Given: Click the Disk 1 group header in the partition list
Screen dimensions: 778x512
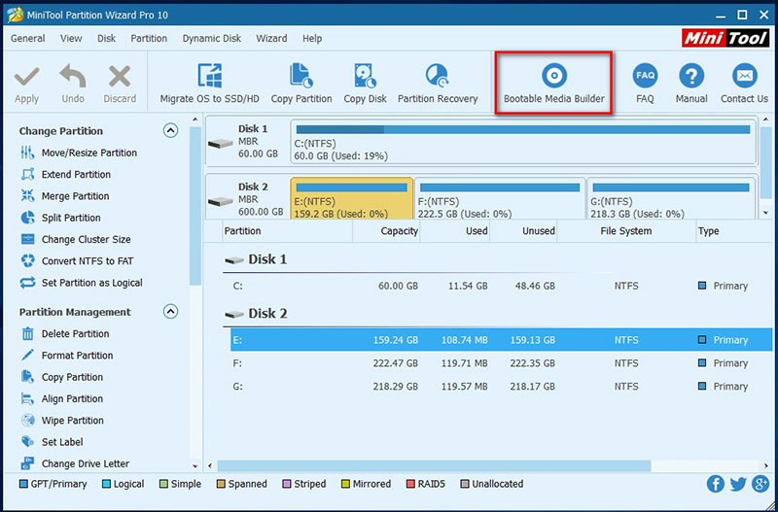Looking at the screenshot, I should [256, 259].
